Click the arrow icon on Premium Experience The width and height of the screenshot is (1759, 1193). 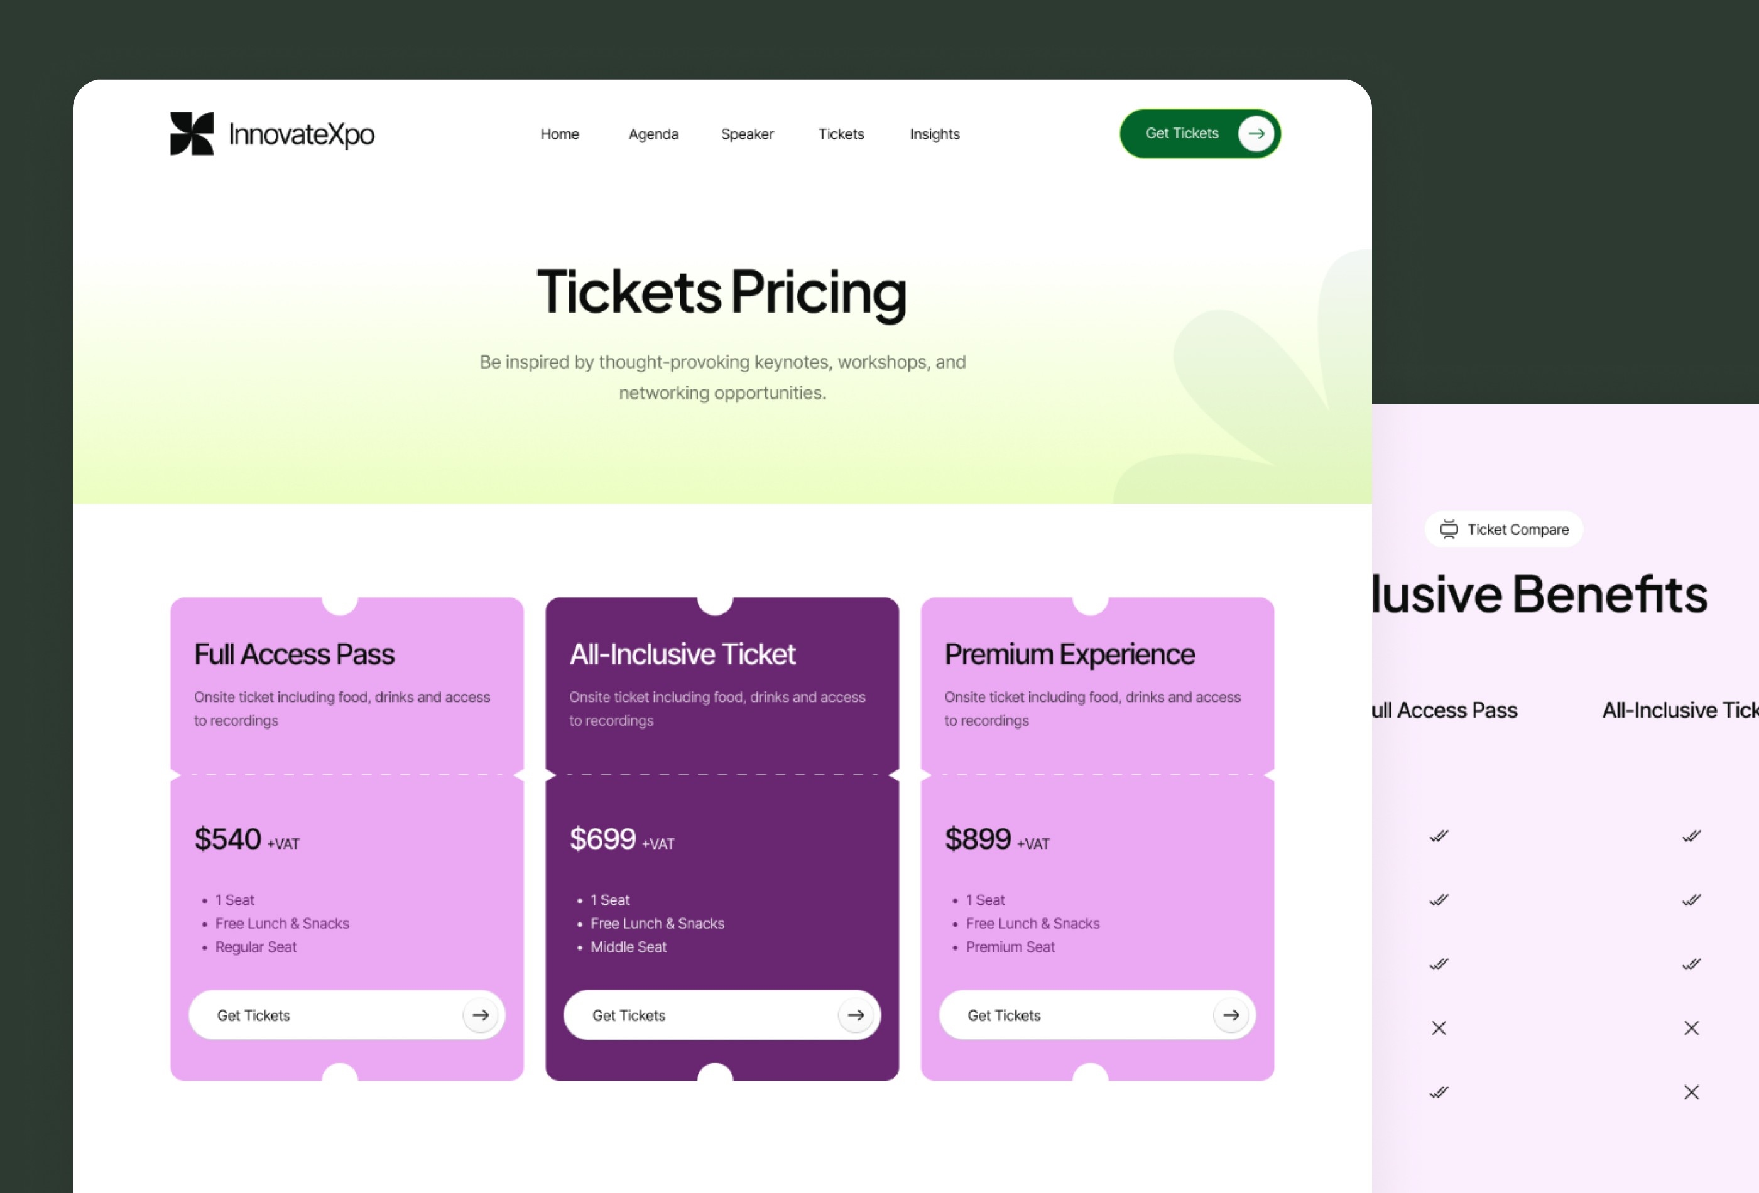1229,1015
